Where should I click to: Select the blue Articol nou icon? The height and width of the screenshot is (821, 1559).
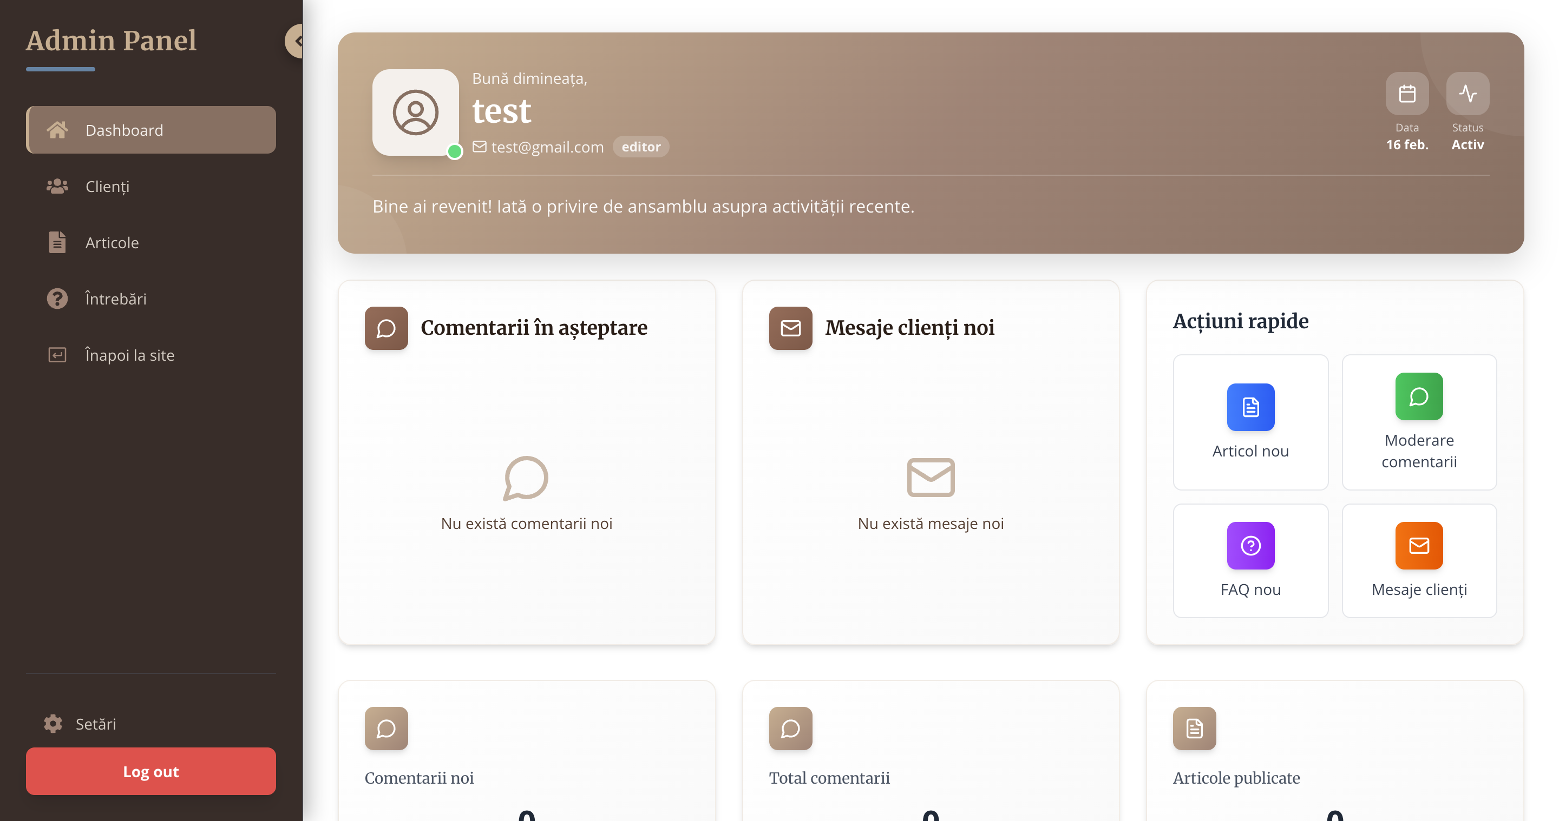pos(1250,407)
